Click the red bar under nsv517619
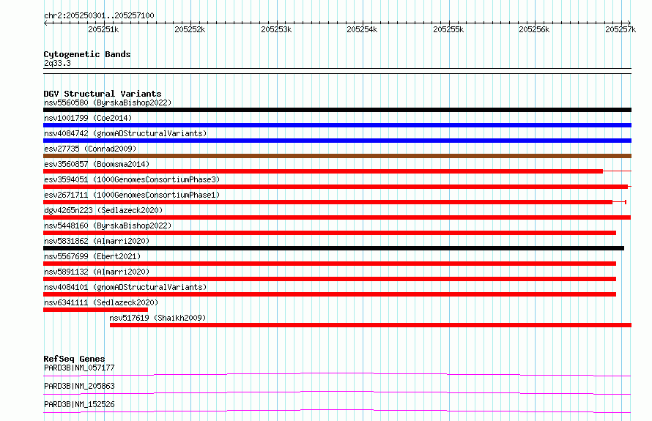This screenshot has height=421, width=652. coord(371,325)
